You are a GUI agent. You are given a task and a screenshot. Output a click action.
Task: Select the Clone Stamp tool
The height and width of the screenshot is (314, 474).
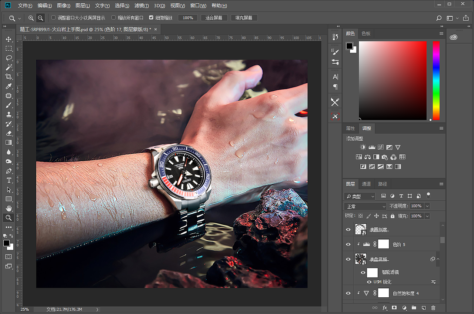tap(9, 114)
